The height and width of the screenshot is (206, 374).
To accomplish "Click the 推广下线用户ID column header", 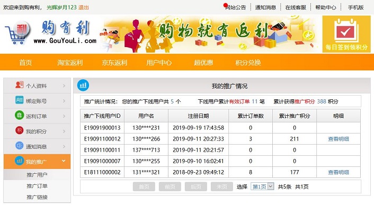I will (102, 116).
